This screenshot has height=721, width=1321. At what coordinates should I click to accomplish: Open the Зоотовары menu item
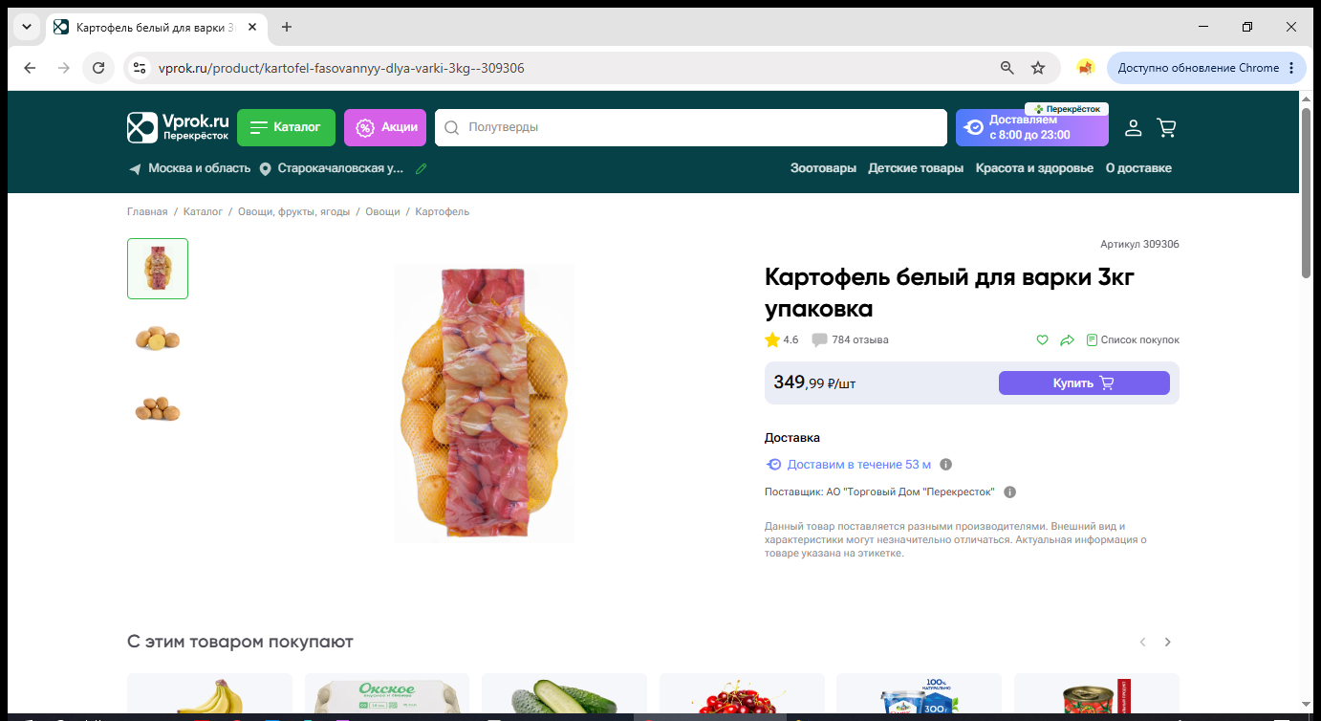(823, 168)
